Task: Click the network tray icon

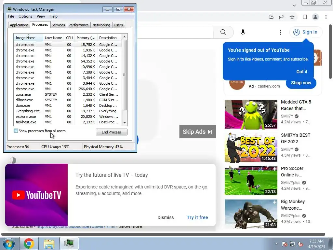Action: (x=292, y=244)
